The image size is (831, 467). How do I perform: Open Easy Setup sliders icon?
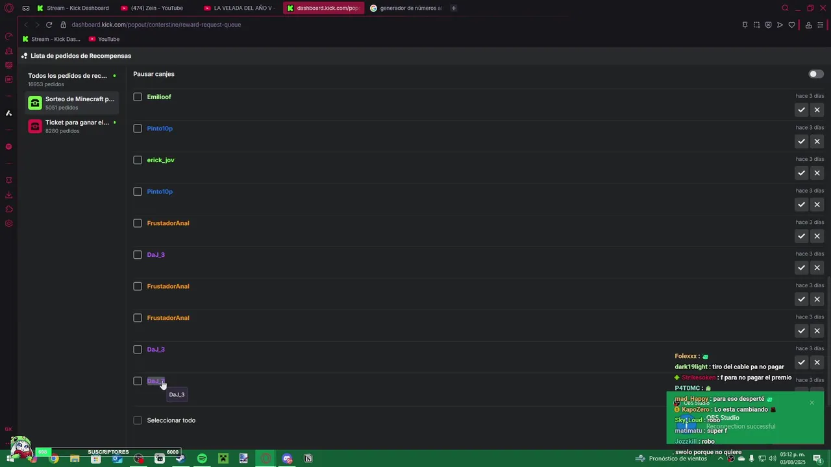click(x=821, y=25)
